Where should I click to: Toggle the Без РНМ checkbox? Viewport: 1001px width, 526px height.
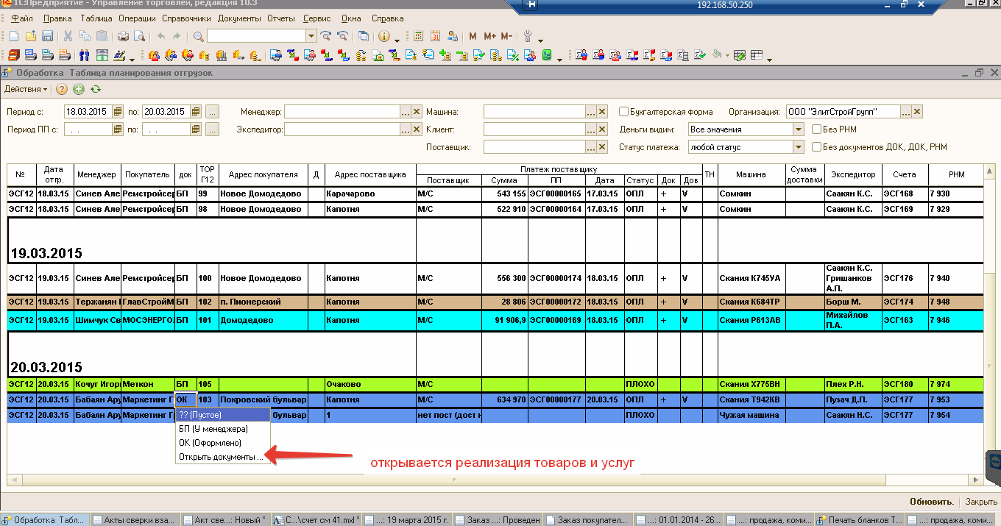click(817, 129)
